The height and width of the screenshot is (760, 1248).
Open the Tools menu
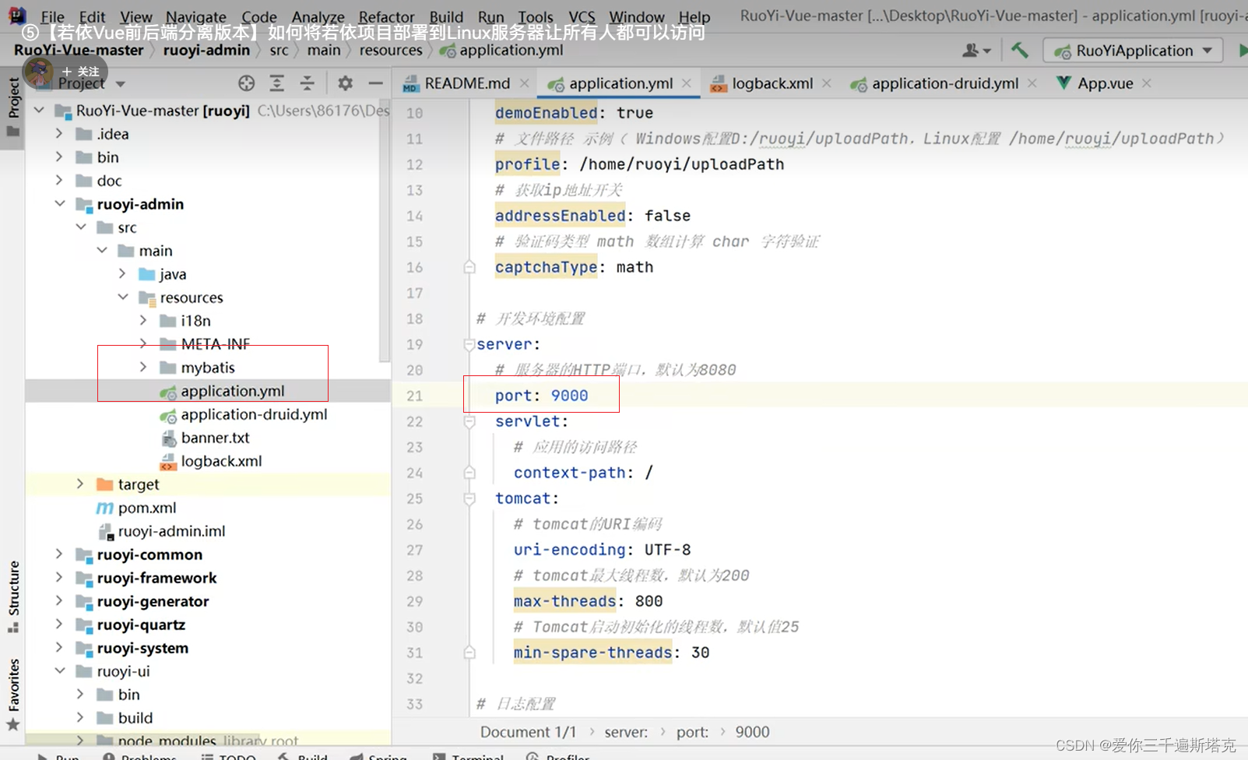coord(536,16)
